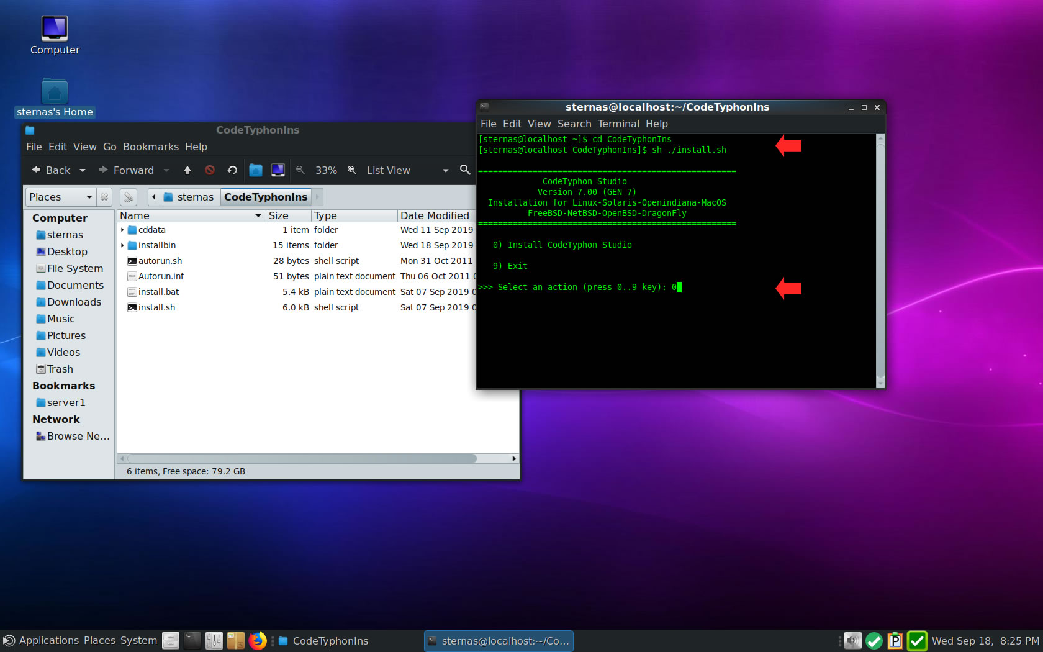The image size is (1043, 652).
Task: Open File menu in file manager
Action: pos(34,147)
